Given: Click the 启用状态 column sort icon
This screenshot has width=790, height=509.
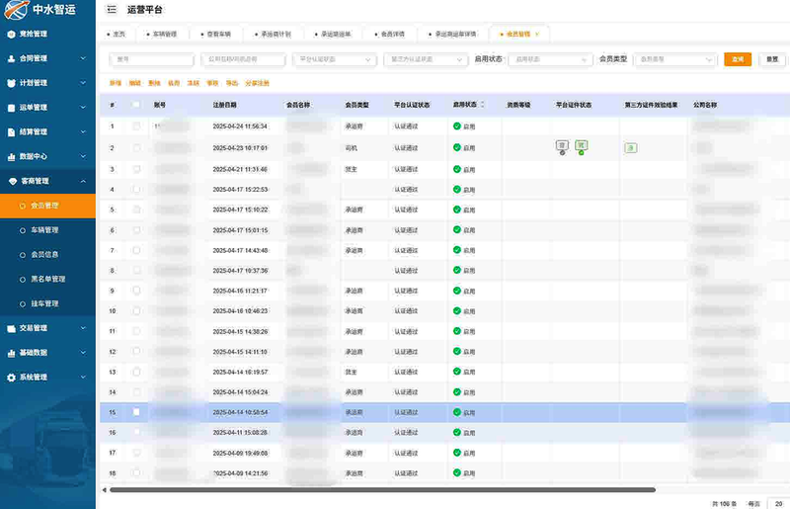Looking at the screenshot, I should point(481,104).
